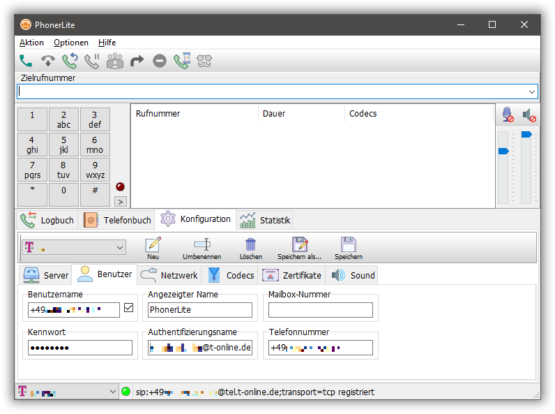Open the Server settings tab

tap(45, 275)
